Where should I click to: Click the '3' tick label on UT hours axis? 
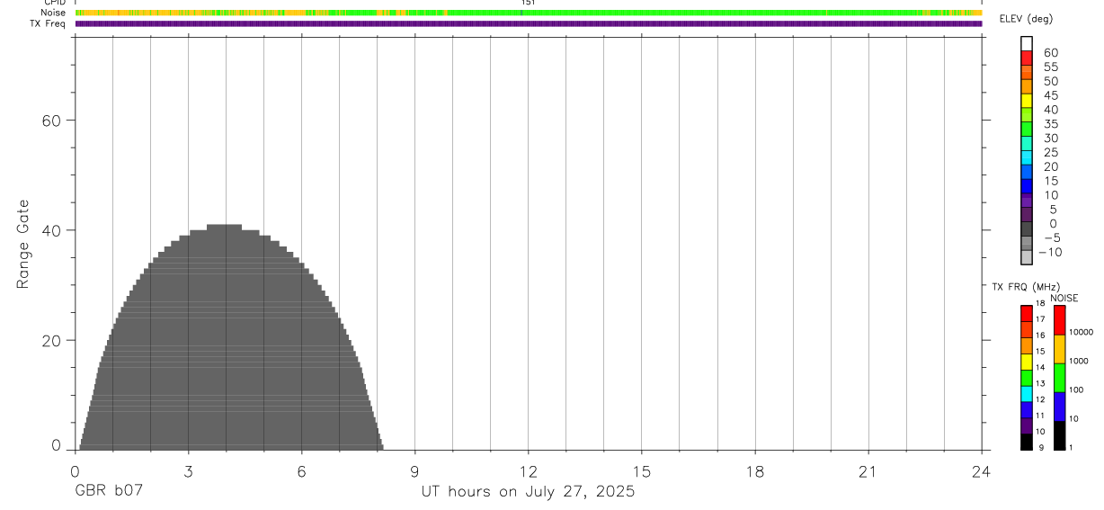point(188,471)
